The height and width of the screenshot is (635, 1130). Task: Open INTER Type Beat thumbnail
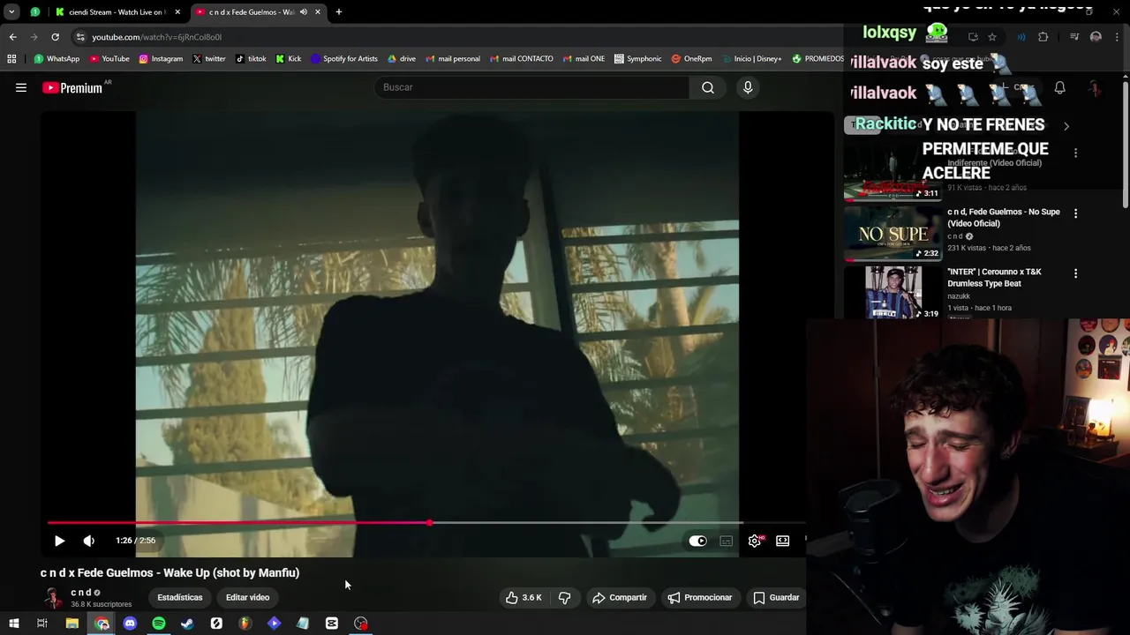coord(893,293)
